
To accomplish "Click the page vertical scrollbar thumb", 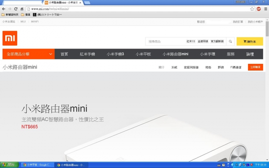I will pos(267,29).
